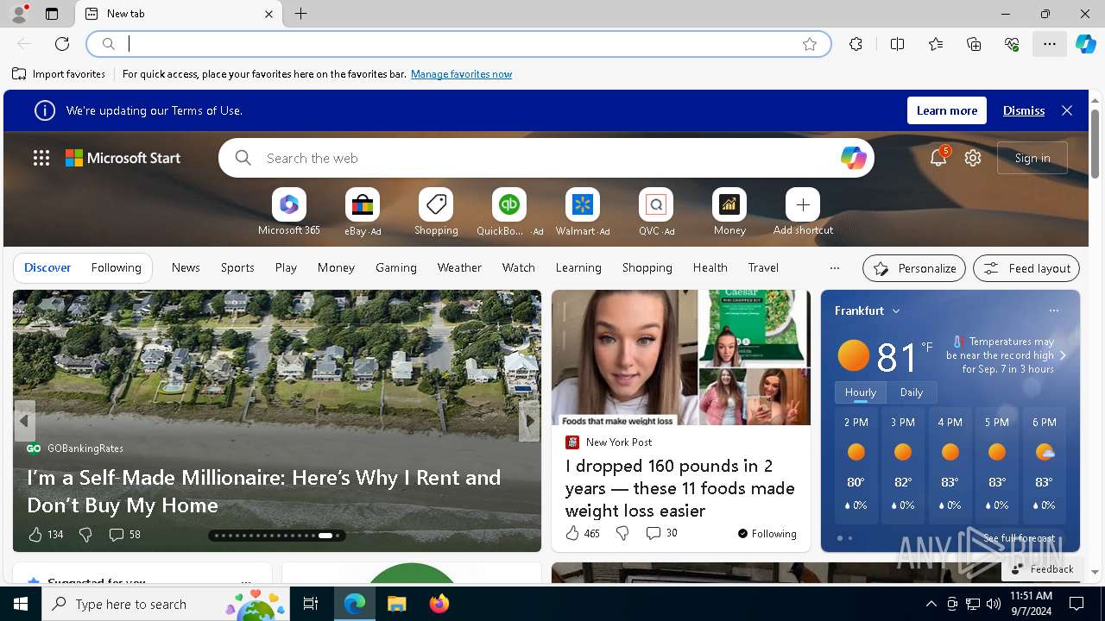Open the Microsoft Start app launcher grid
Viewport: 1105px width, 621px height.
coord(41,158)
